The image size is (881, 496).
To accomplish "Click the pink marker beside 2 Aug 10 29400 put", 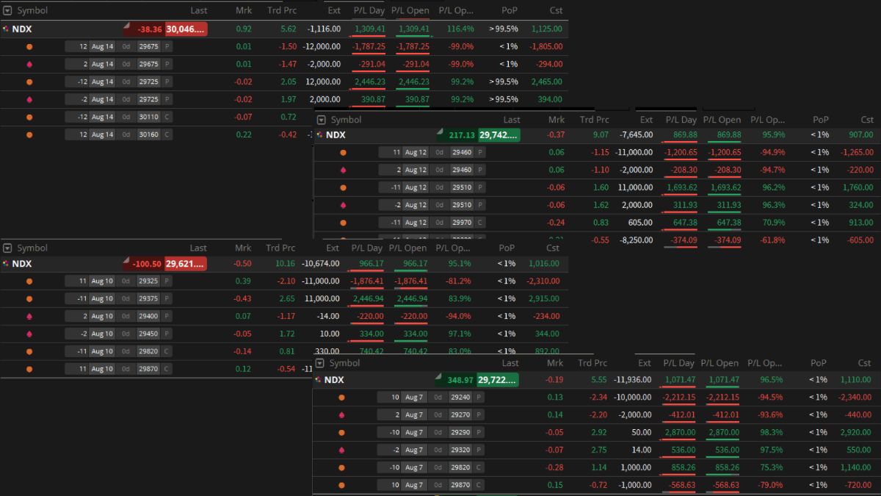I will [29, 316].
